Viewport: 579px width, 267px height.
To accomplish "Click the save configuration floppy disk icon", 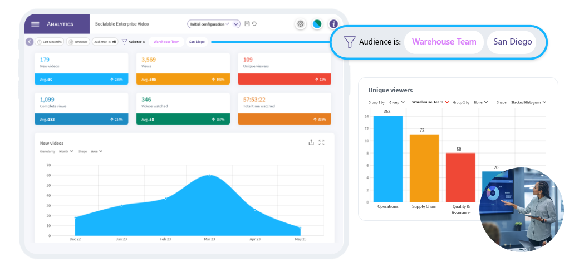I will 247,23.
